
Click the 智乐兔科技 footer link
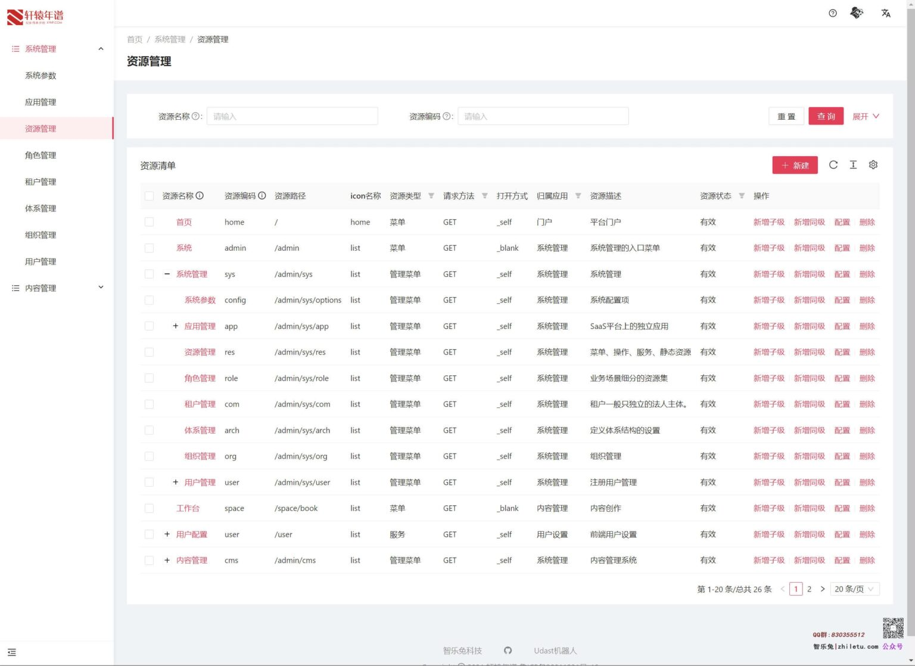pyautogui.click(x=462, y=651)
